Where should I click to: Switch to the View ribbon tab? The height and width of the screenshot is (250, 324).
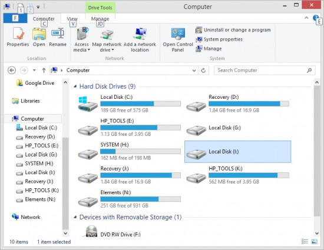72,19
